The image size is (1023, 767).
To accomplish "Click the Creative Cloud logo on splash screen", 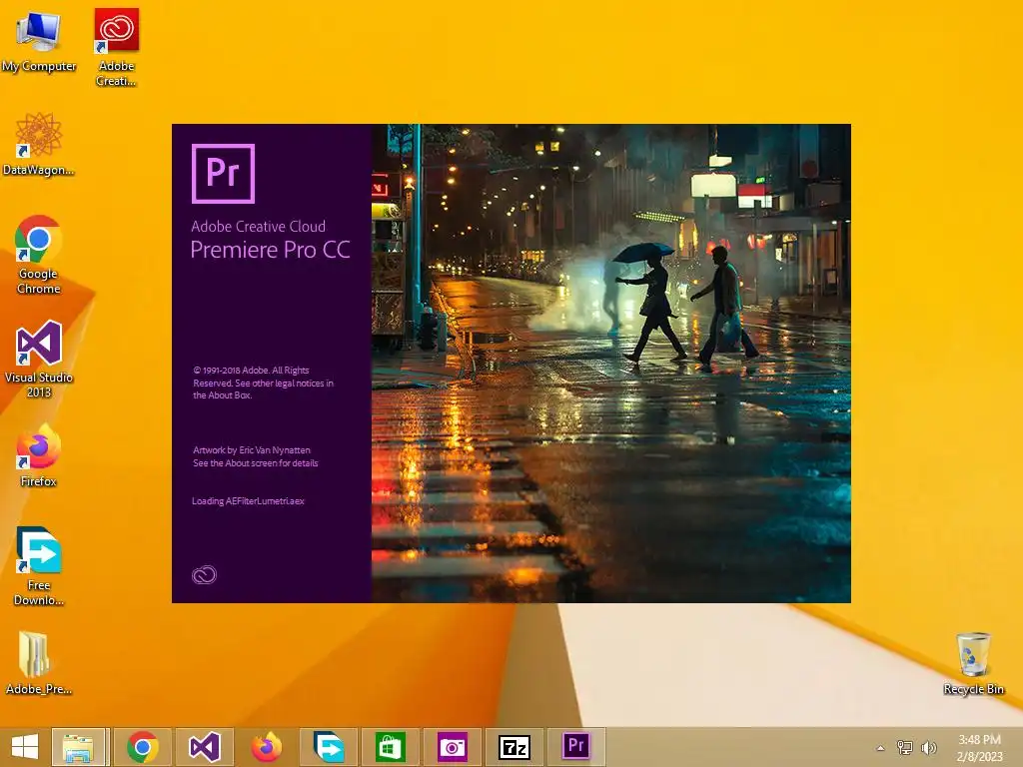I will click(204, 574).
